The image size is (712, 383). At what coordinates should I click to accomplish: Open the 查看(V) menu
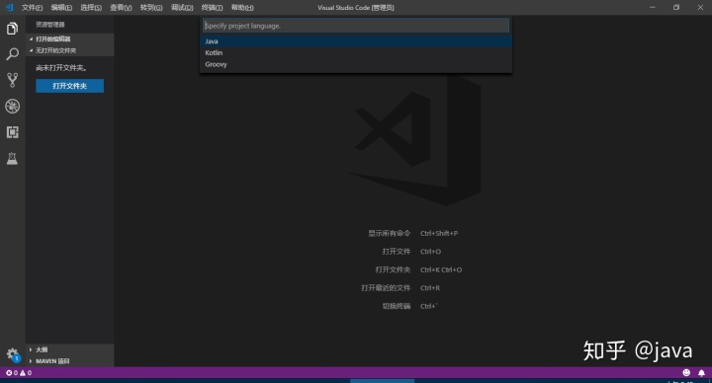coord(121,8)
